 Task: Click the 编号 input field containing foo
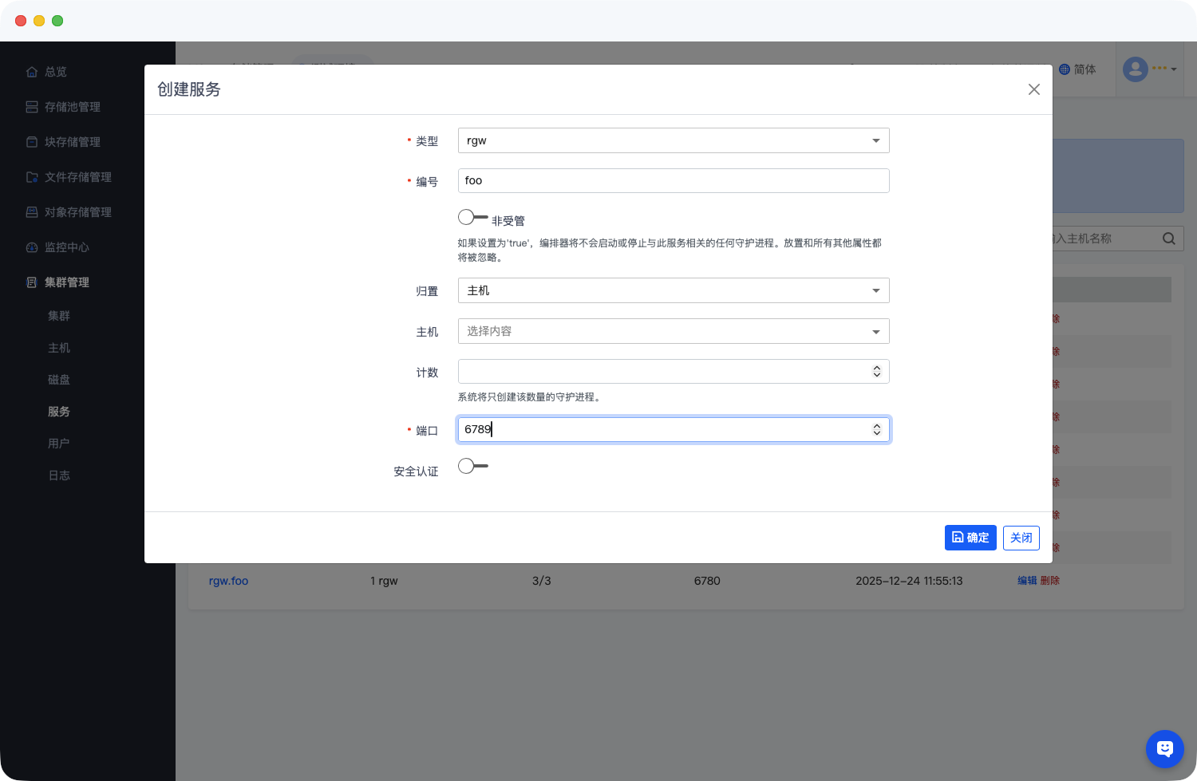[x=673, y=180]
